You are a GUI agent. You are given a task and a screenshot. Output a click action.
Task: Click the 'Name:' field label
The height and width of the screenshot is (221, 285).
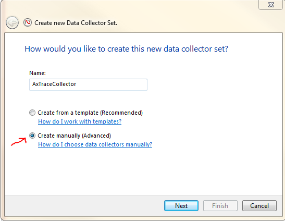coord(38,73)
